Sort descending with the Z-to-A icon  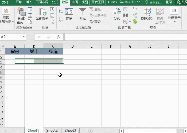pos(60,19)
